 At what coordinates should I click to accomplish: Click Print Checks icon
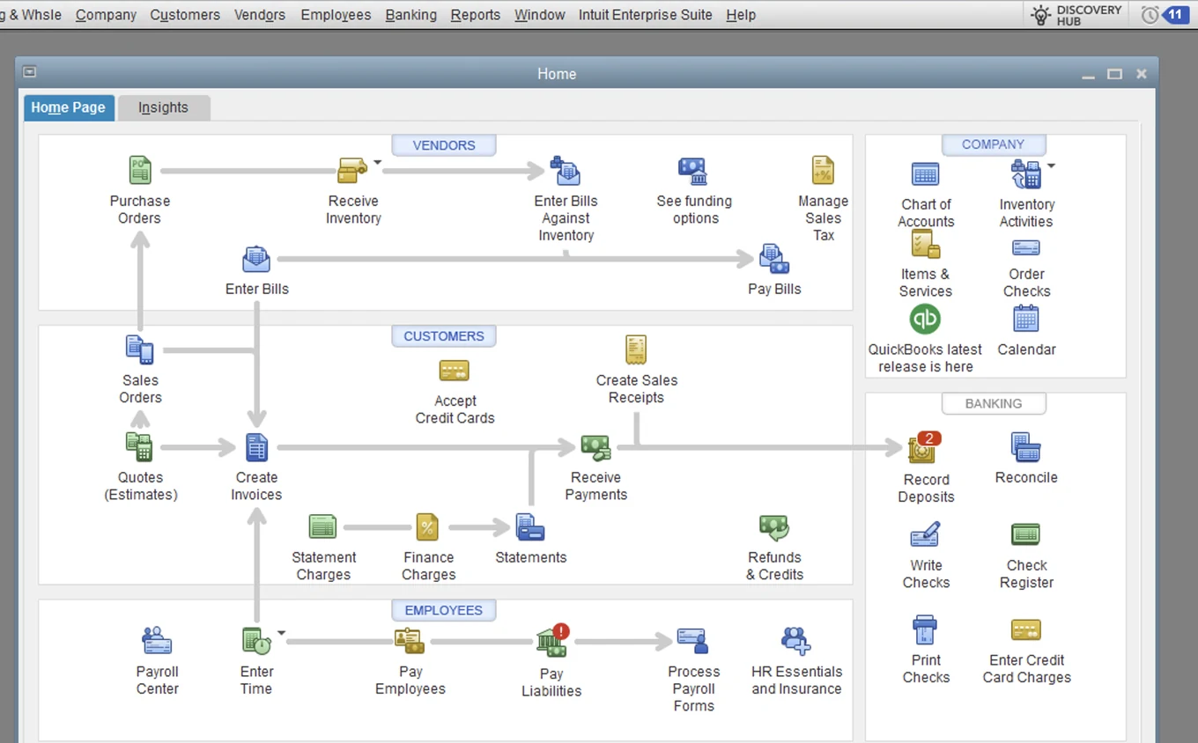click(925, 630)
